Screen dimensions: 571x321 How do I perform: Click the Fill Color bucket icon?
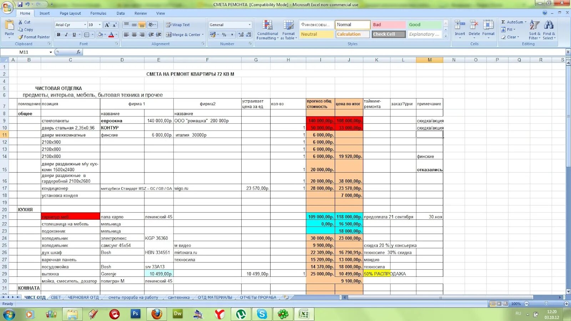coord(100,35)
